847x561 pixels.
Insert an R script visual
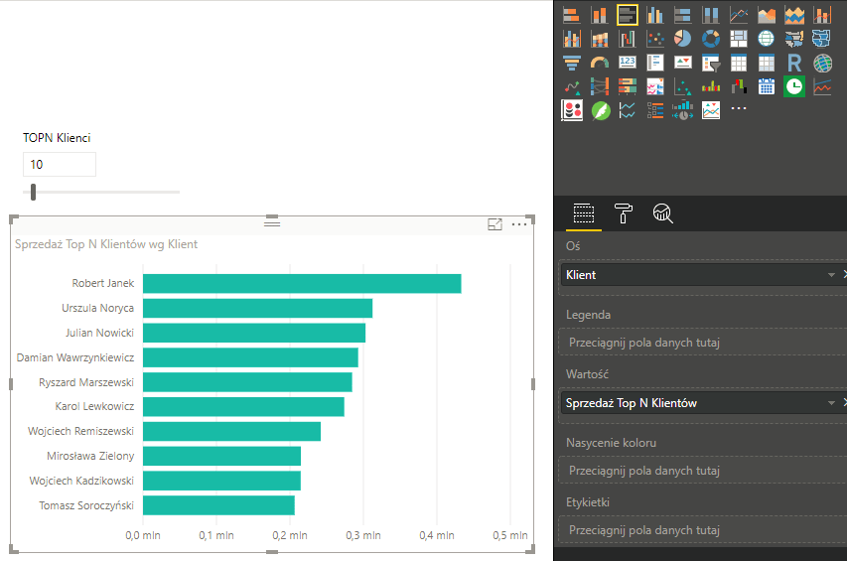[794, 64]
